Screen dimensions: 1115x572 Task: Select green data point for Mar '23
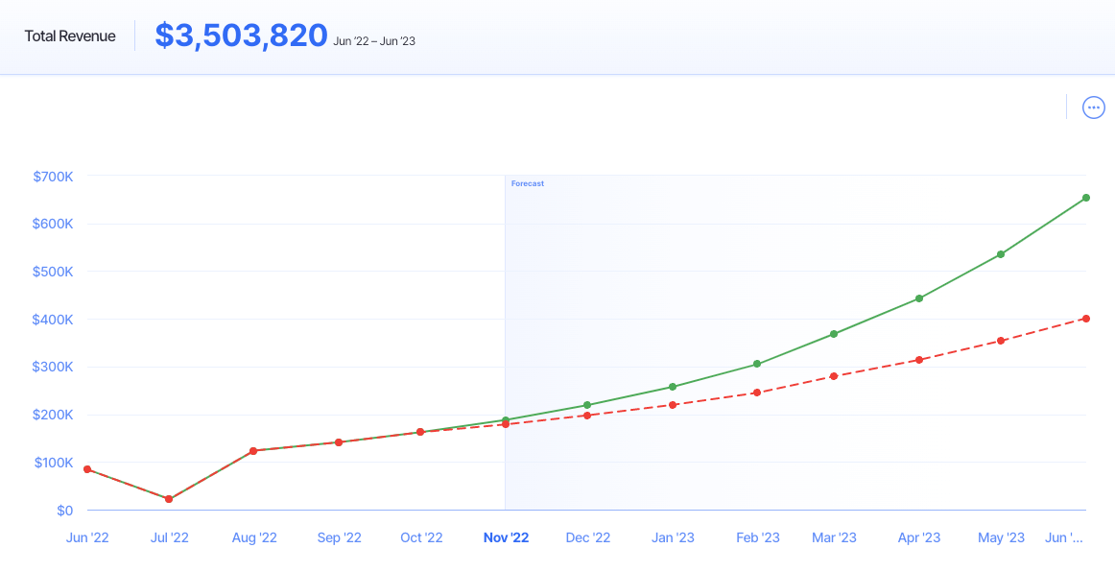point(834,334)
